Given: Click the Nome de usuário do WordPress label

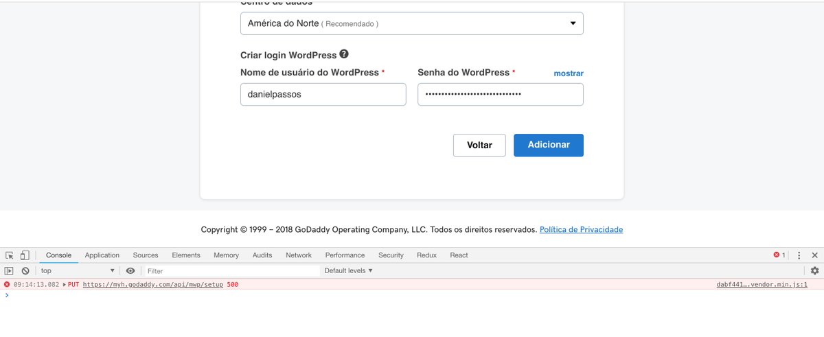Looking at the screenshot, I should click(x=310, y=73).
